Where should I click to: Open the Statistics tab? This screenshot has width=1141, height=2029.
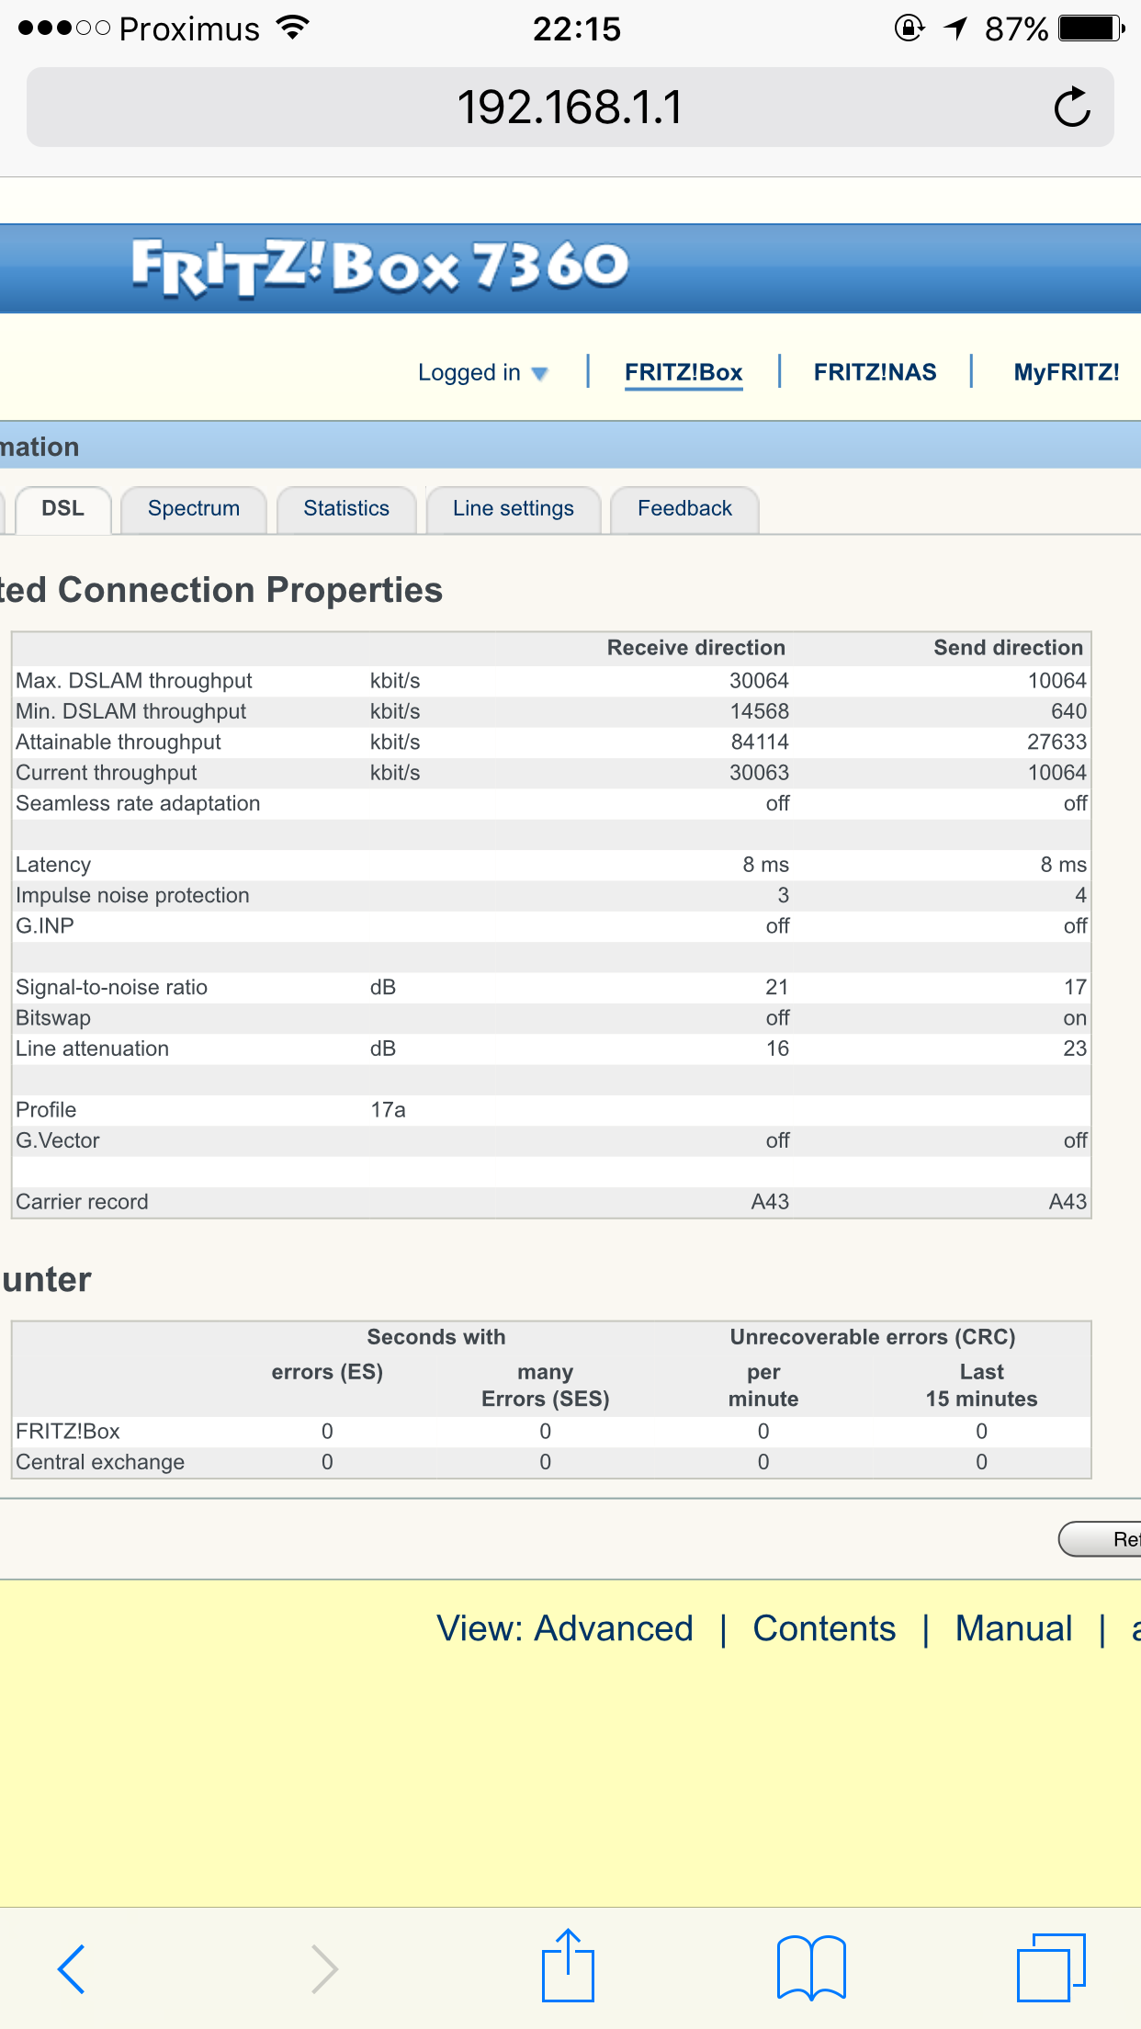pyautogui.click(x=346, y=509)
